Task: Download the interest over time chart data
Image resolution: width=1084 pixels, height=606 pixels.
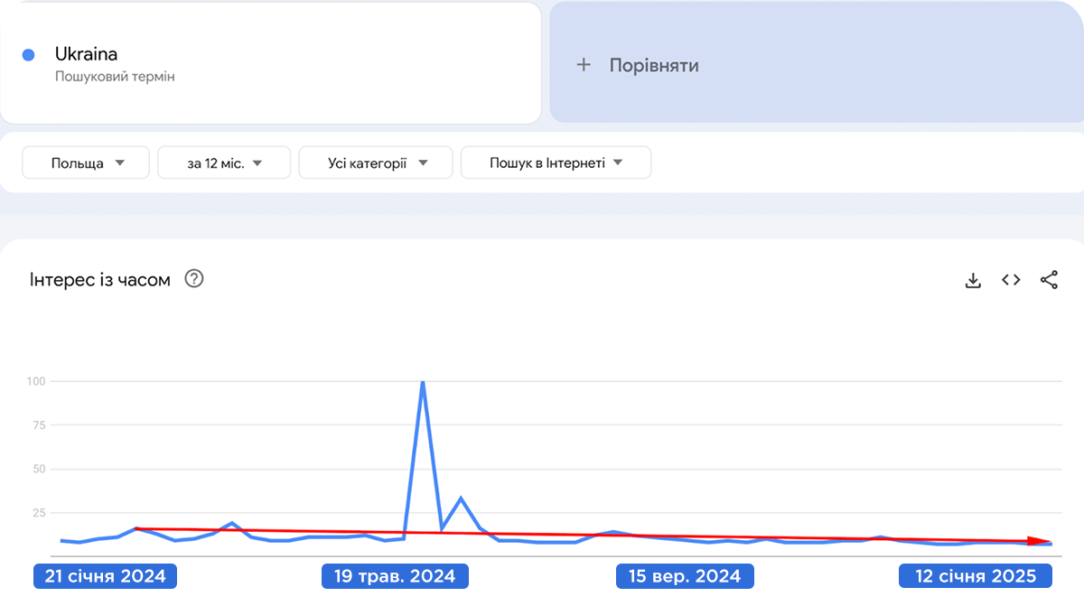Action: coord(973,280)
